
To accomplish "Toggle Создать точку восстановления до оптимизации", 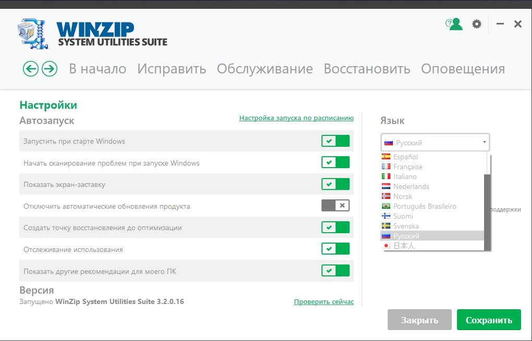I will coord(336,227).
